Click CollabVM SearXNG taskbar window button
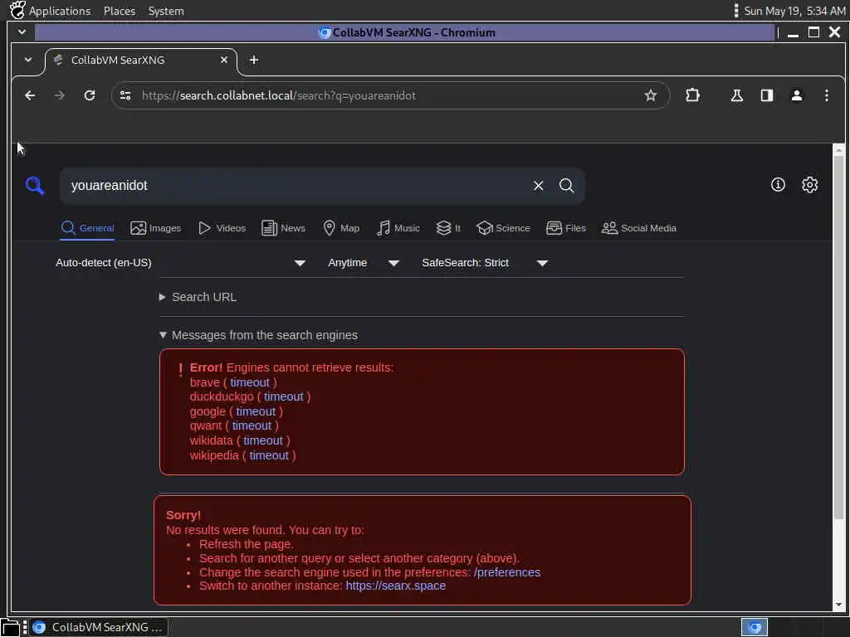The image size is (850, 637). (98, 627)
